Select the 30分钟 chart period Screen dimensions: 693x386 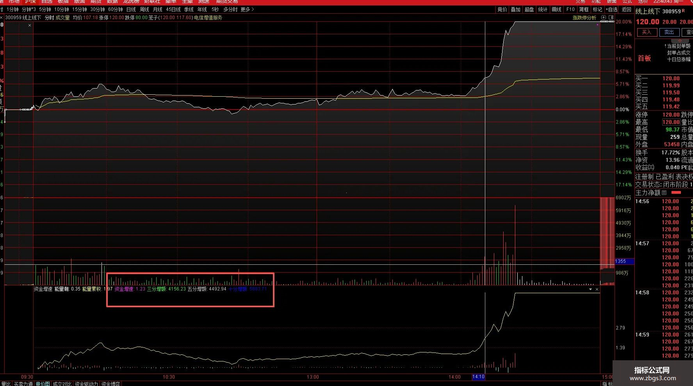98,9
